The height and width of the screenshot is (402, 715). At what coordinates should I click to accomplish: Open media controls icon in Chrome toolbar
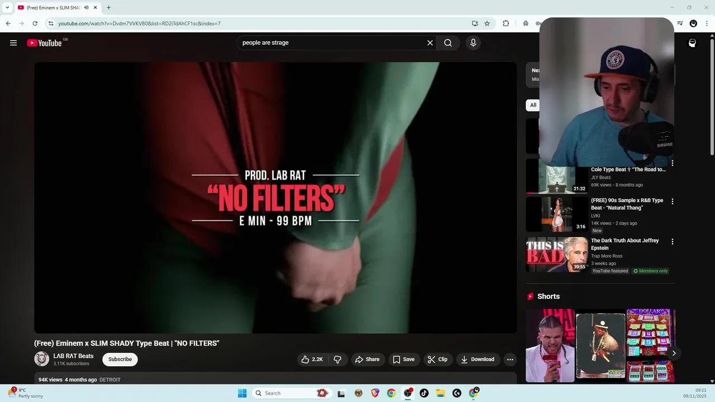coord(680,23)
